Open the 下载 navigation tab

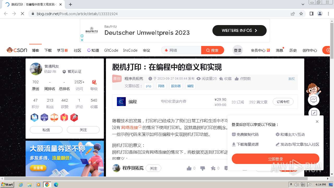48,50
